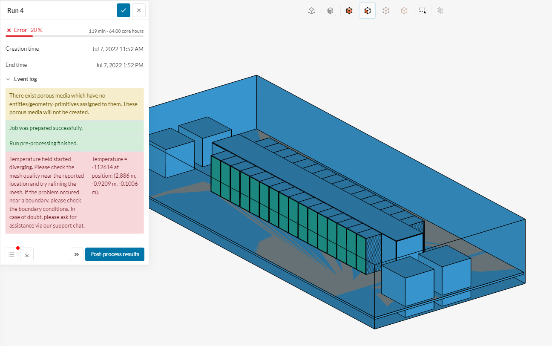Click the temperature divergence error message
Image resolution: width=552 pixels, height=346 pixels.
pos(47,192)
